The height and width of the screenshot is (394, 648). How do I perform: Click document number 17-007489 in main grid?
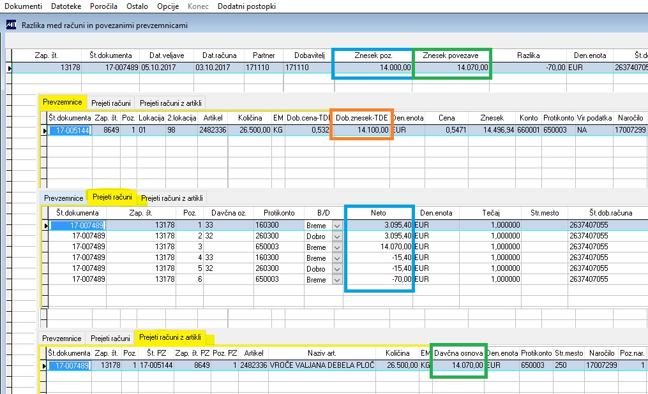110,67
